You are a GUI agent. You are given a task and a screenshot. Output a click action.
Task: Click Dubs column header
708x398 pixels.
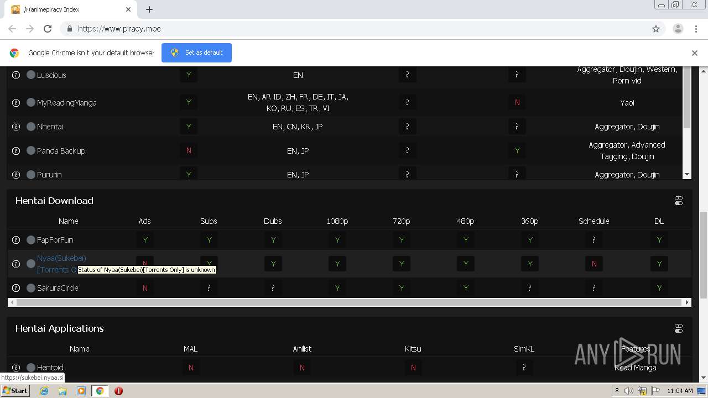coord(273,221)
